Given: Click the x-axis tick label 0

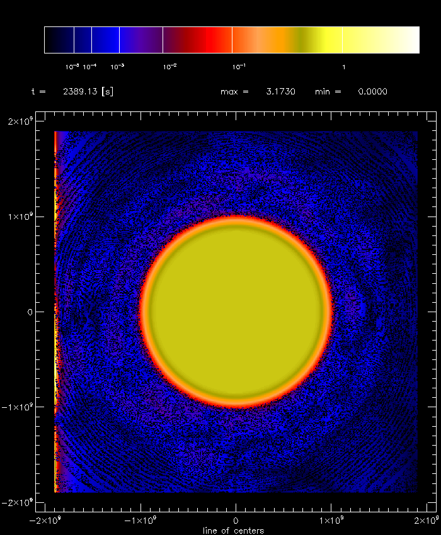Looking at the screenshot, I should coord(236,521).
